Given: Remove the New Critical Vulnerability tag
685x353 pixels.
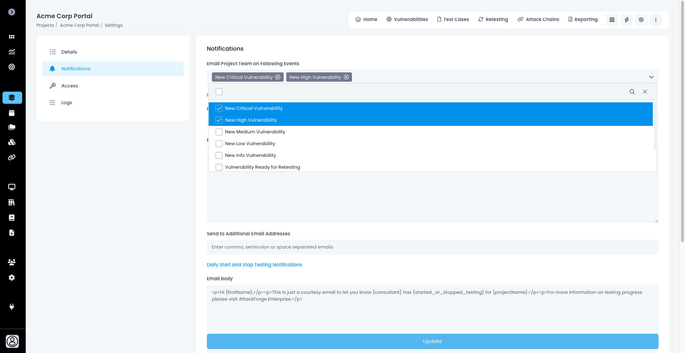Looking at the screenshot, I should [278, 77].
